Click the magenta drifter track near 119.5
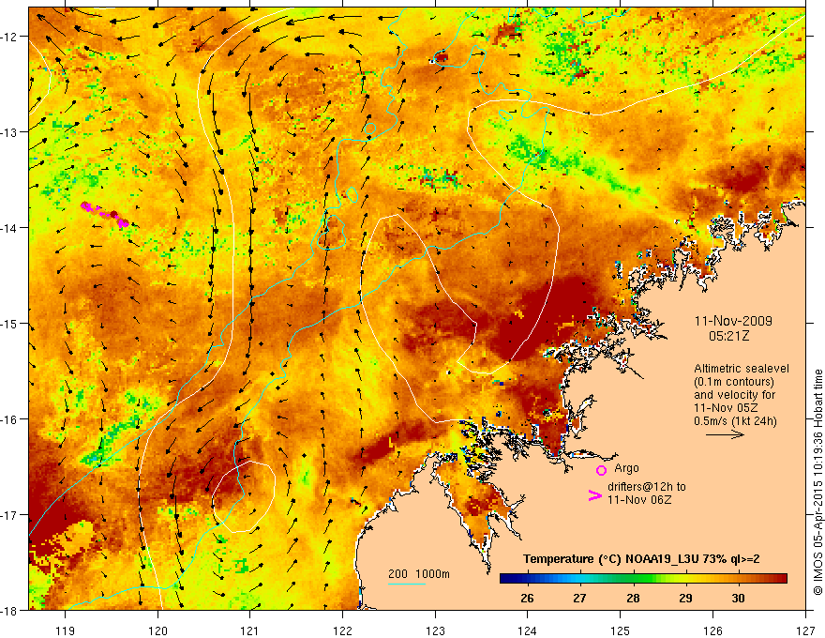 point(105,214)
